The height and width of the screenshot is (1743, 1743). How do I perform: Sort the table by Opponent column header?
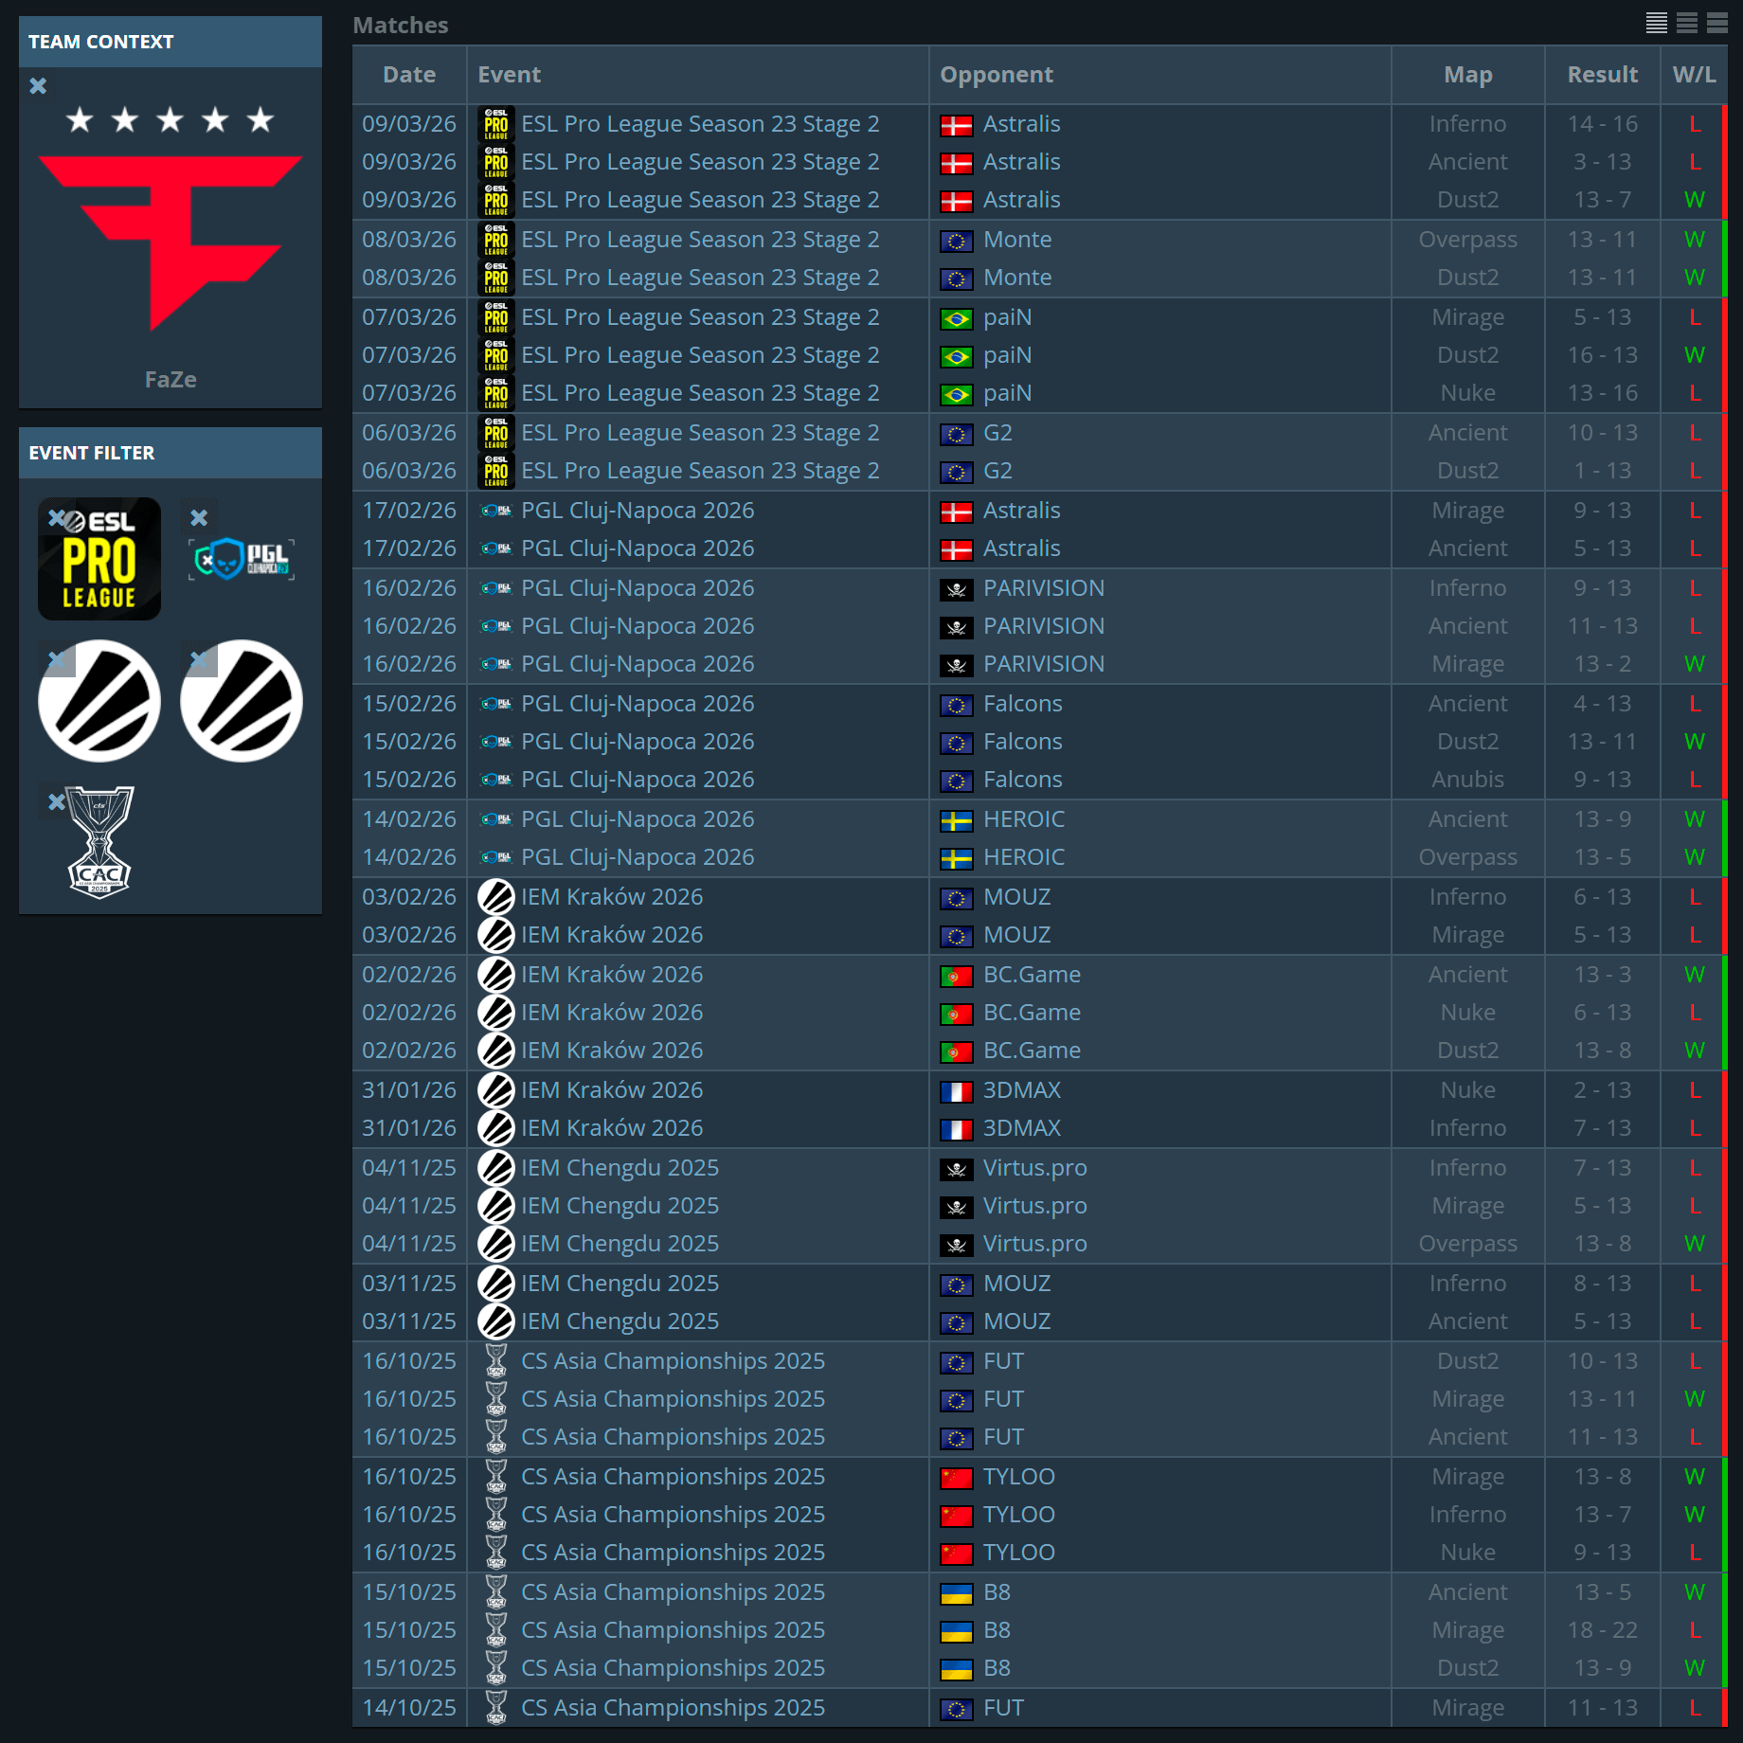click(x=996, y=75)
